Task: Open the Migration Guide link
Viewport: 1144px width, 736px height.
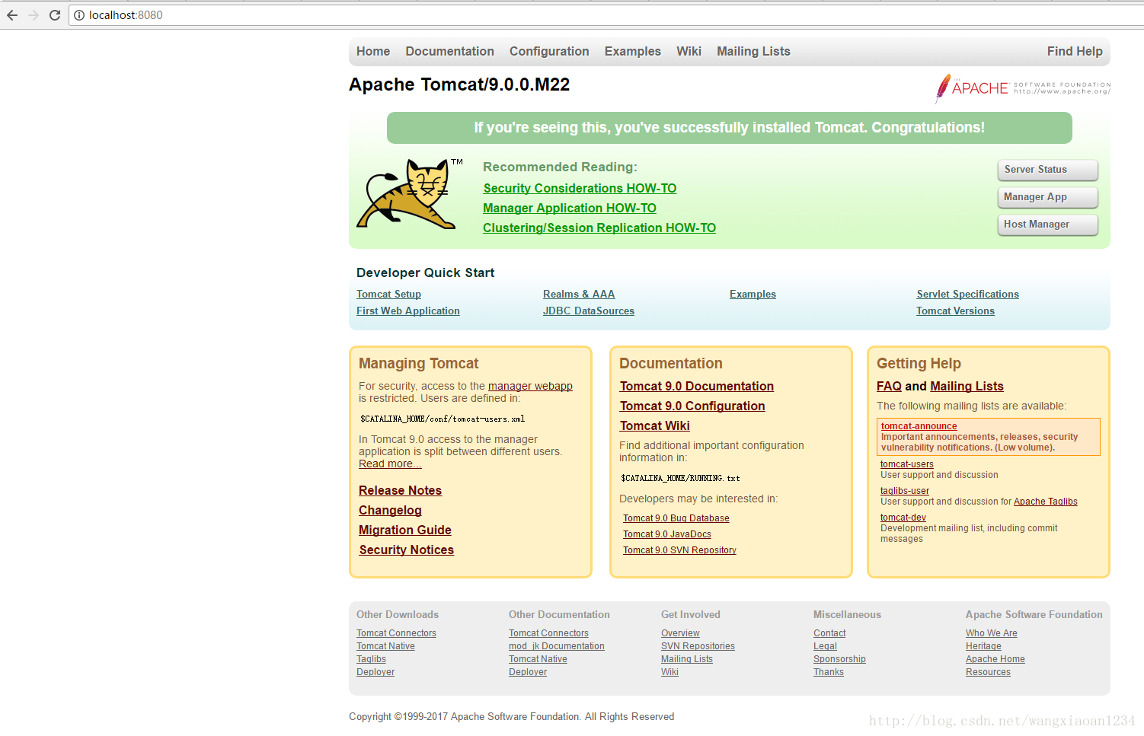Action: (x=405, y=530)
